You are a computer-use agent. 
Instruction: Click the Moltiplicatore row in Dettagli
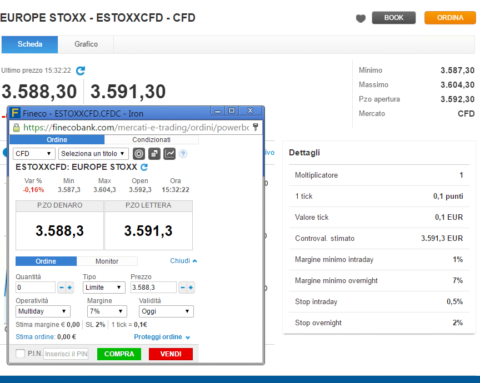point(379,175)
